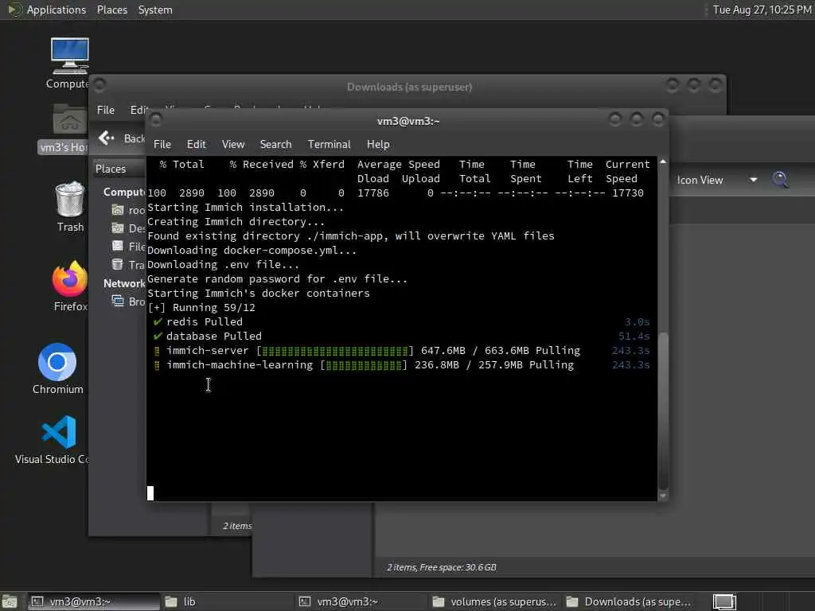Viewport: 815px width, 611px height.
Task: Click '2 items, Free space: 30.6 GB' status
Action: pos(441,567)
